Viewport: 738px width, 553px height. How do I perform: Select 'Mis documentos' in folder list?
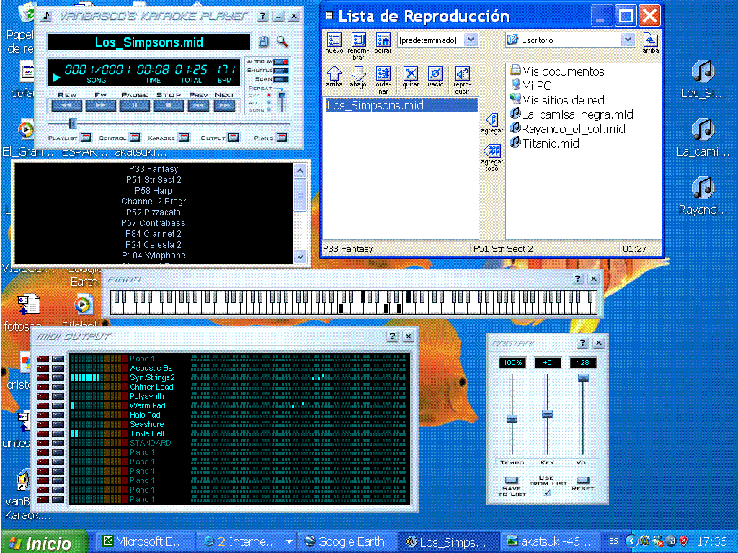[557, 71]
